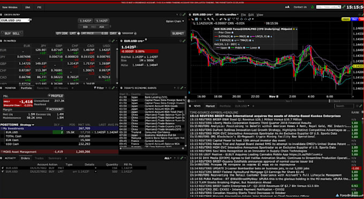This screenshot has width=364, height=199.
Task: Click the aA font size icon
Action: pos(287,7)
